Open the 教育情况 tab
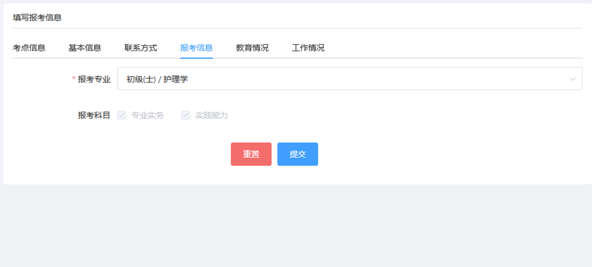Screen dimensions: 592x267 (252, 48)
